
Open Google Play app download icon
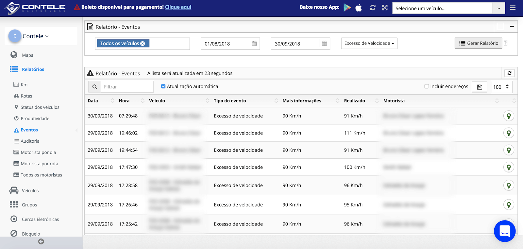(347, 8)
